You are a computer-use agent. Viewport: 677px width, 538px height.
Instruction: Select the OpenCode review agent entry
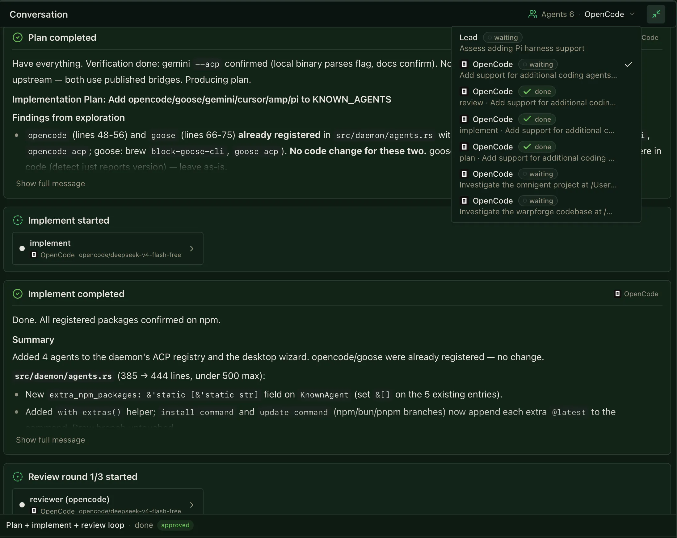(546, 97)
